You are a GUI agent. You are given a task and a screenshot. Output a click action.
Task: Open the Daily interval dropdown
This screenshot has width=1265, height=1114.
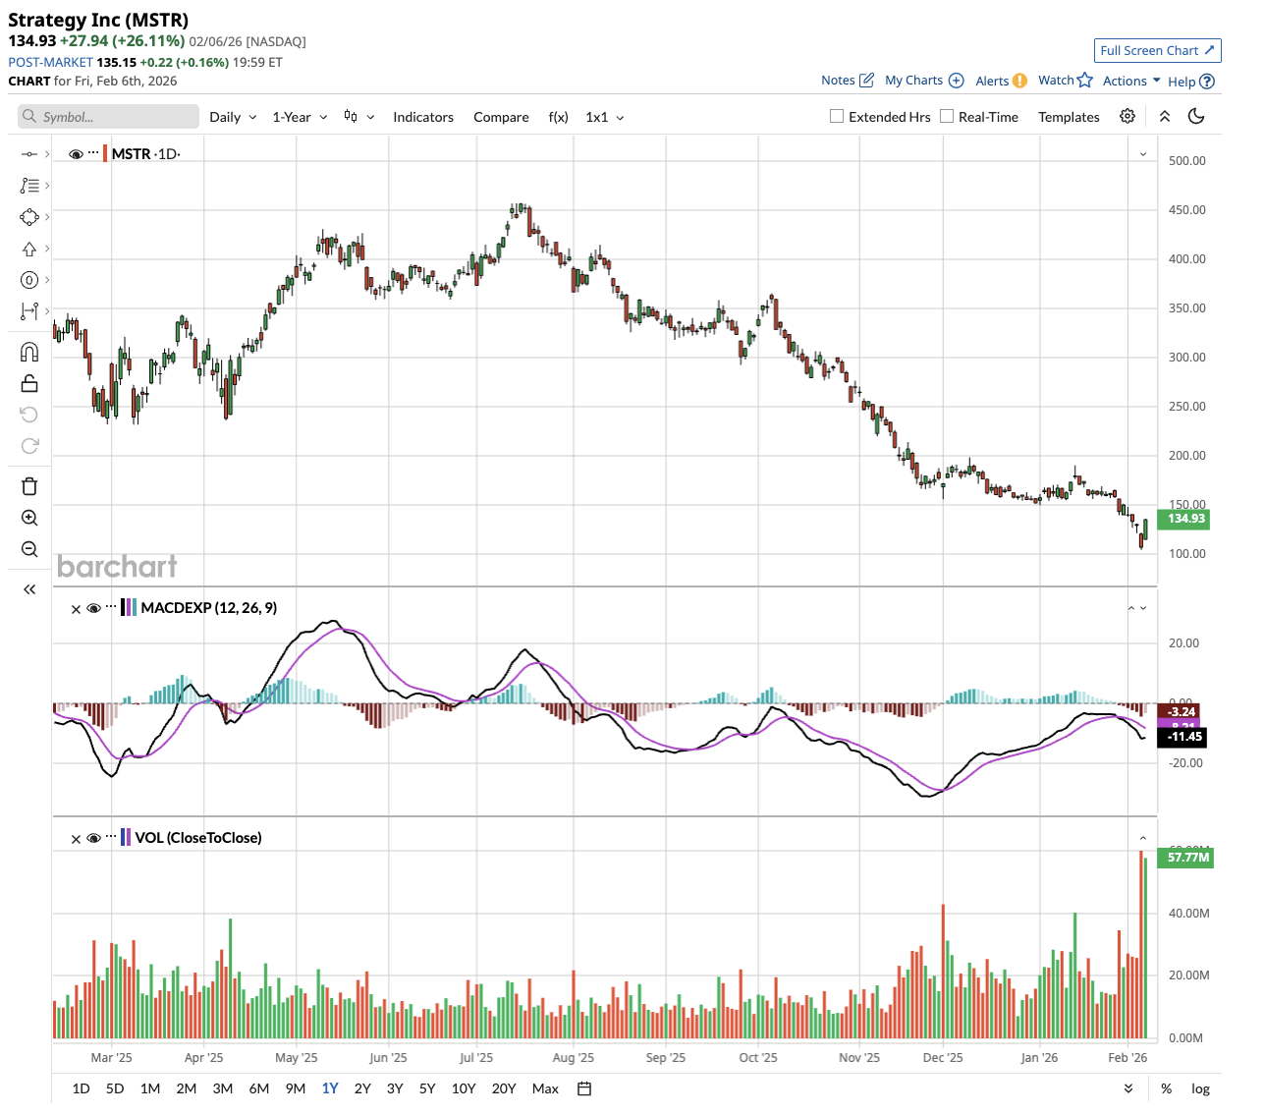click(x=233, y=117)
